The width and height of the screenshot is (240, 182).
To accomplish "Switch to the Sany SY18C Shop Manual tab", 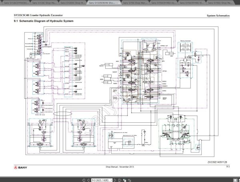I will (x=44, y=3).
